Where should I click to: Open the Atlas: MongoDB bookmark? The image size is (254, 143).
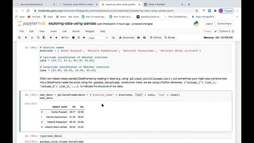tap(204, 17)
